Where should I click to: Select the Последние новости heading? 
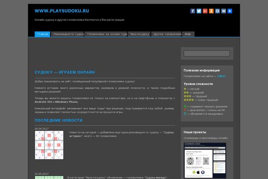click(x=59, y=120)
